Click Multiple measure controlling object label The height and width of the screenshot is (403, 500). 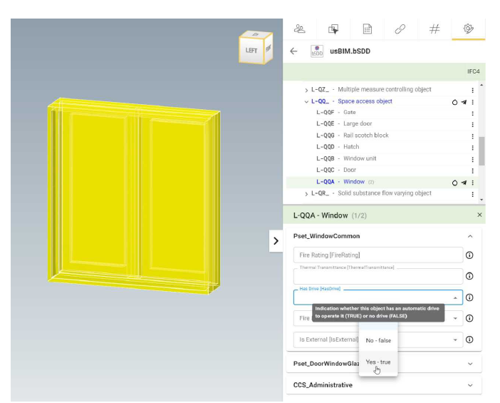pyautogui.click(x=384, y=89)
